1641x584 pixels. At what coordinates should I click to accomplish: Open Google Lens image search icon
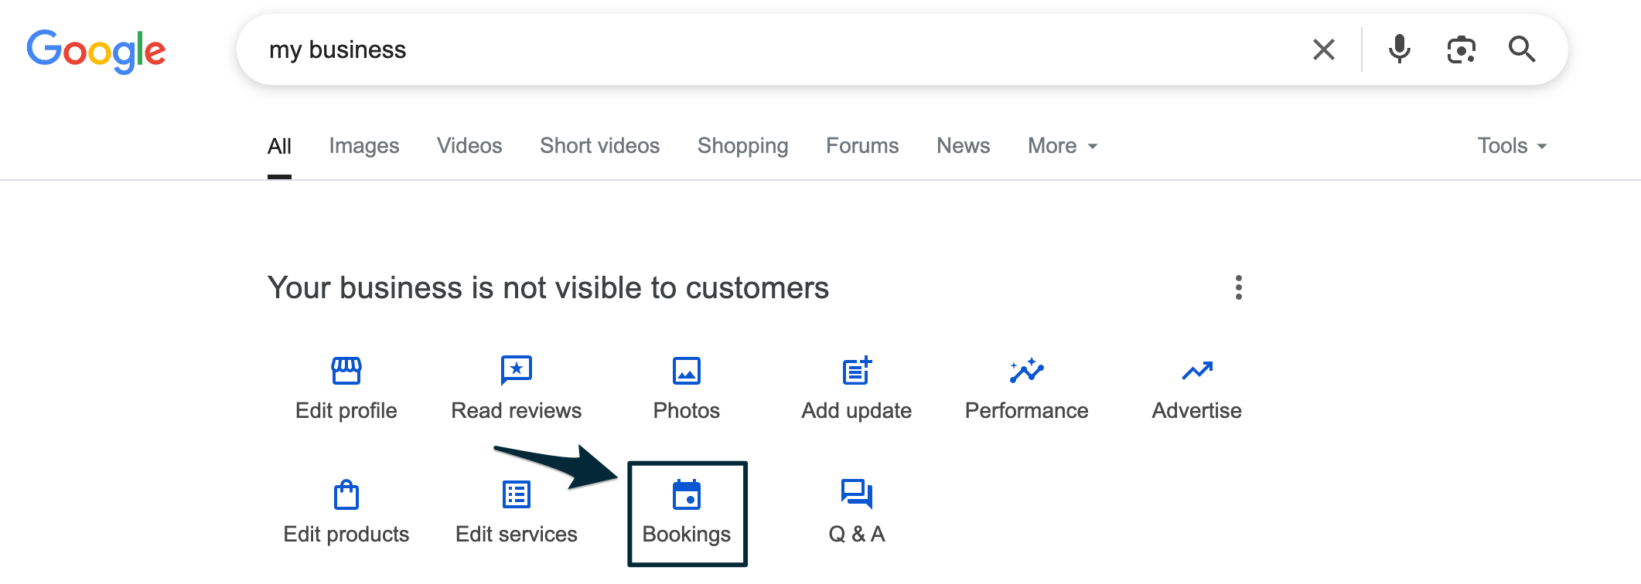point(1461,49)
